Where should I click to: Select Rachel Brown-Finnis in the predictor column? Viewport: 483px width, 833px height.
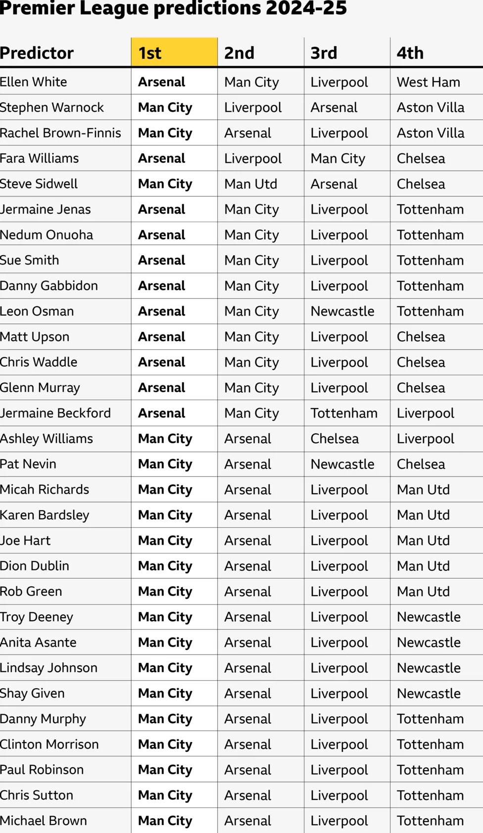click(x=60, y=133)
